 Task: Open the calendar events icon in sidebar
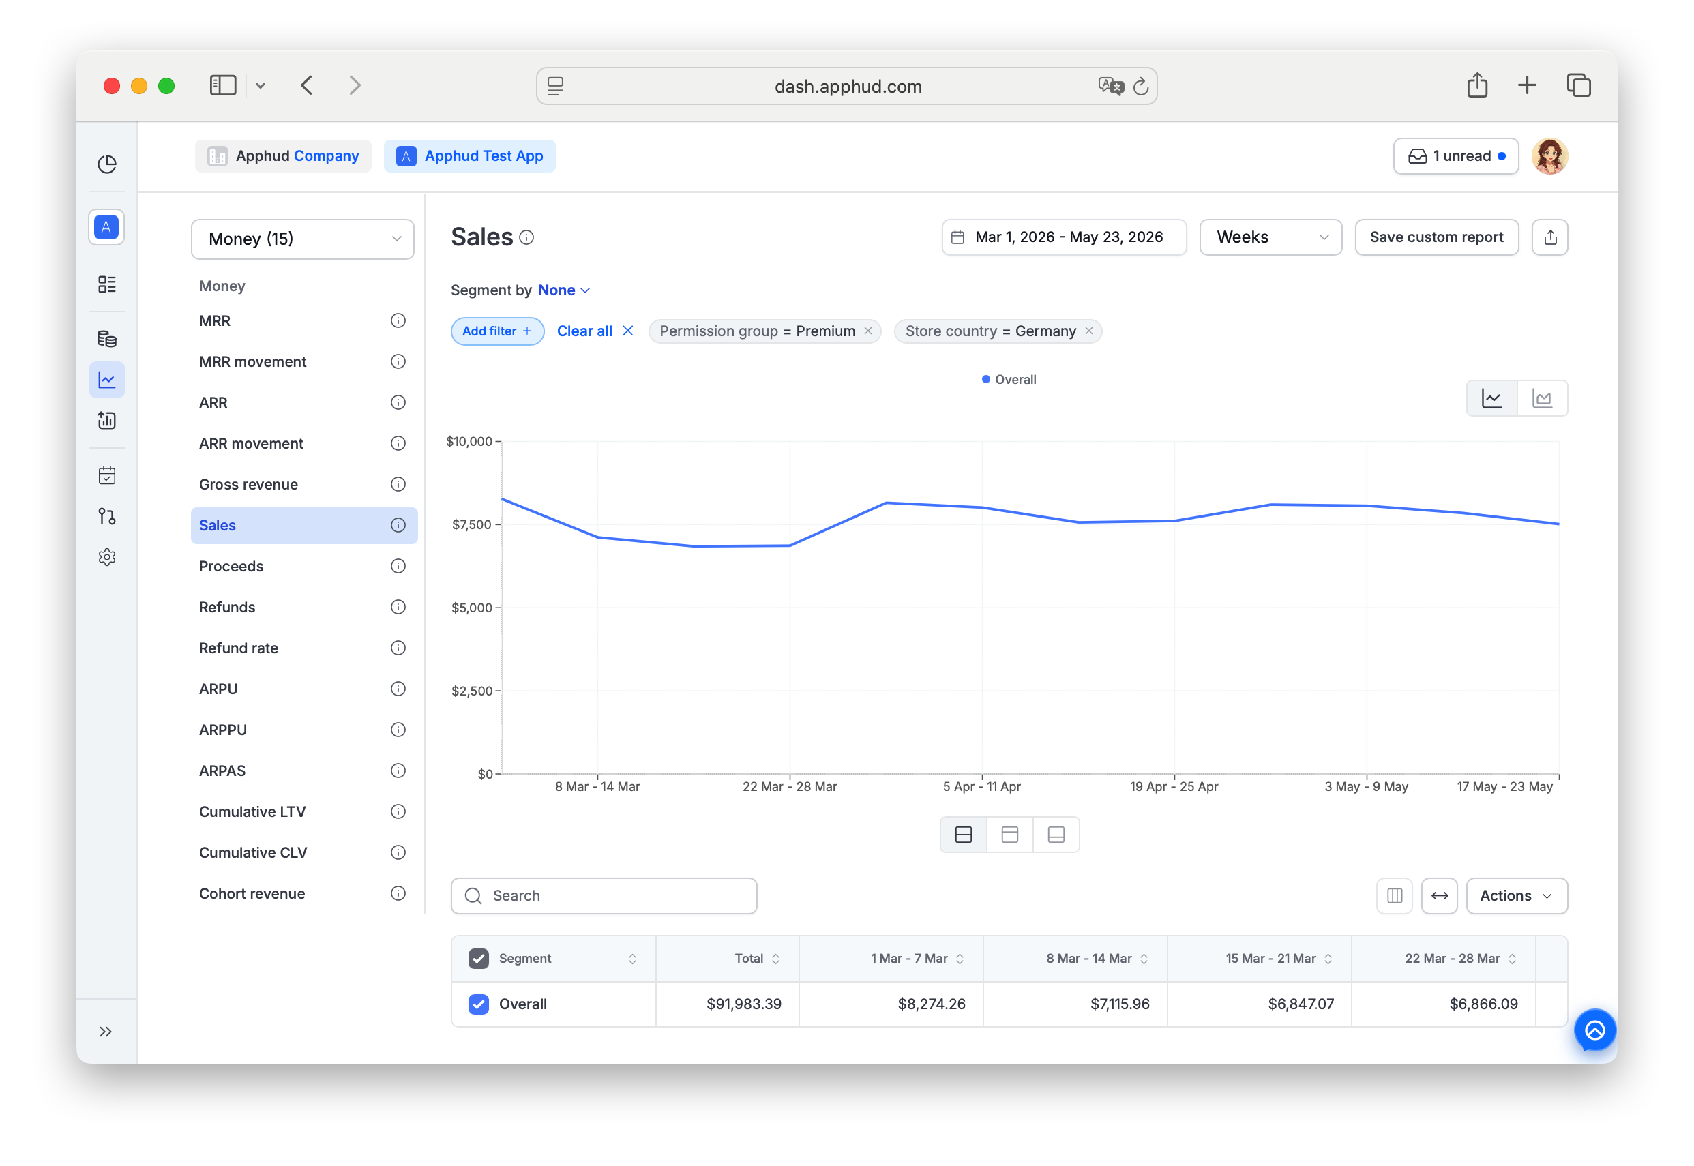[x=106, y=476]
